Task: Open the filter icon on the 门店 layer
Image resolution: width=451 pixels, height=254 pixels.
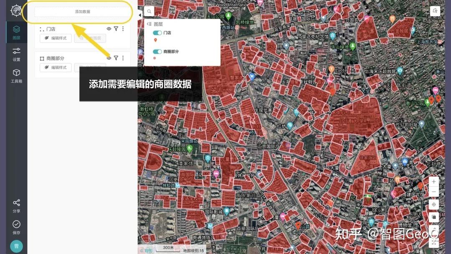Action: point(116,29)
